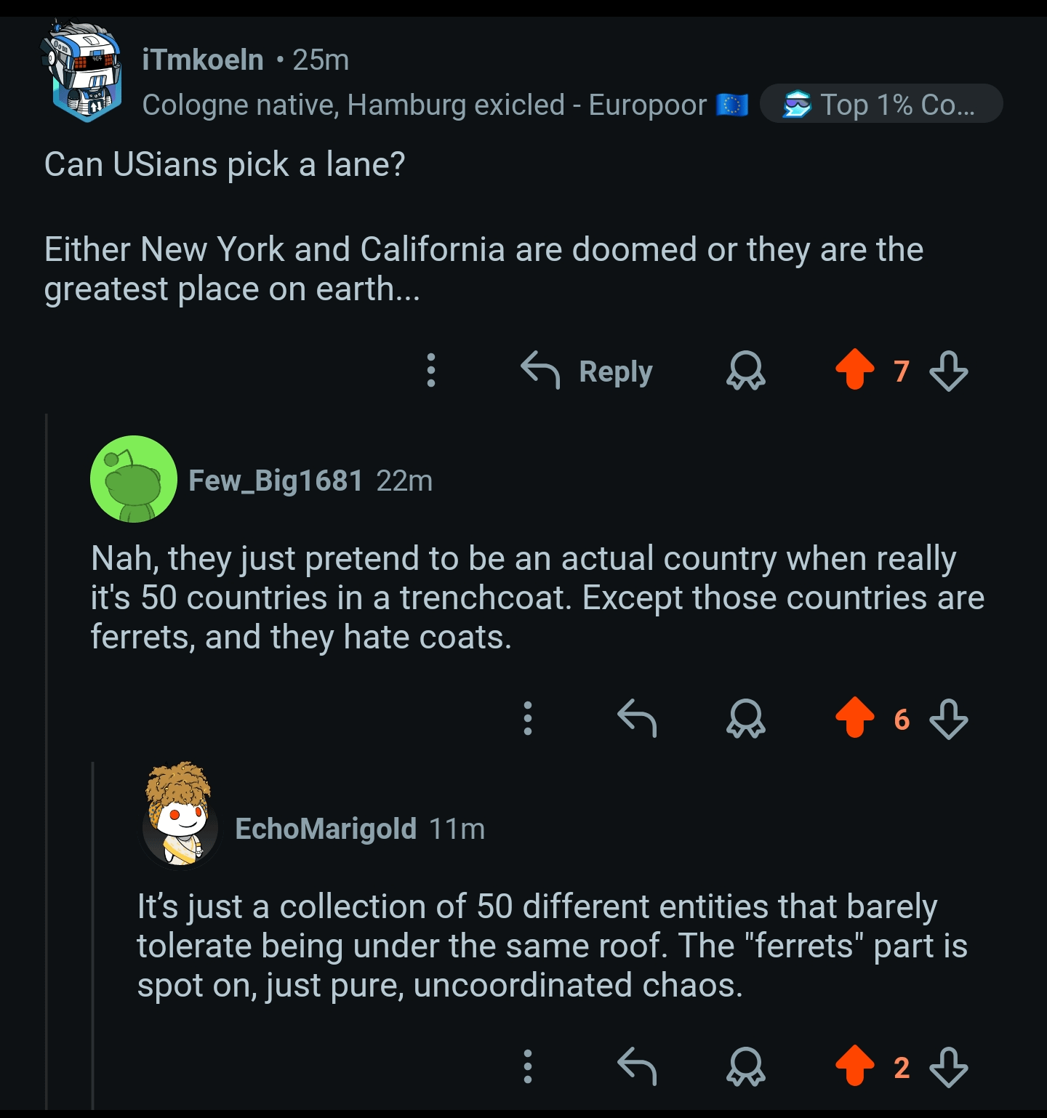Screen dimensions: 1047x1118
Task: Upvote iTmkoeln's comment
Action: tap(855, 370)
